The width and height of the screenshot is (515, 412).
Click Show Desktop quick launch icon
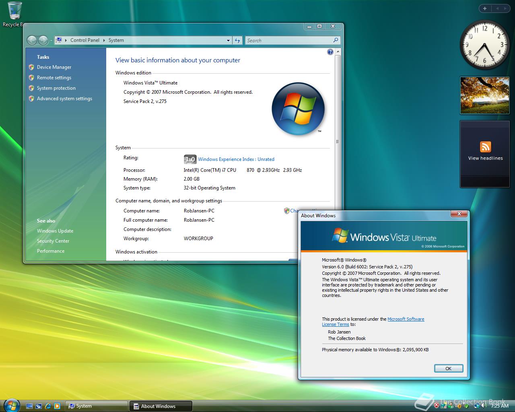(29, 406)
